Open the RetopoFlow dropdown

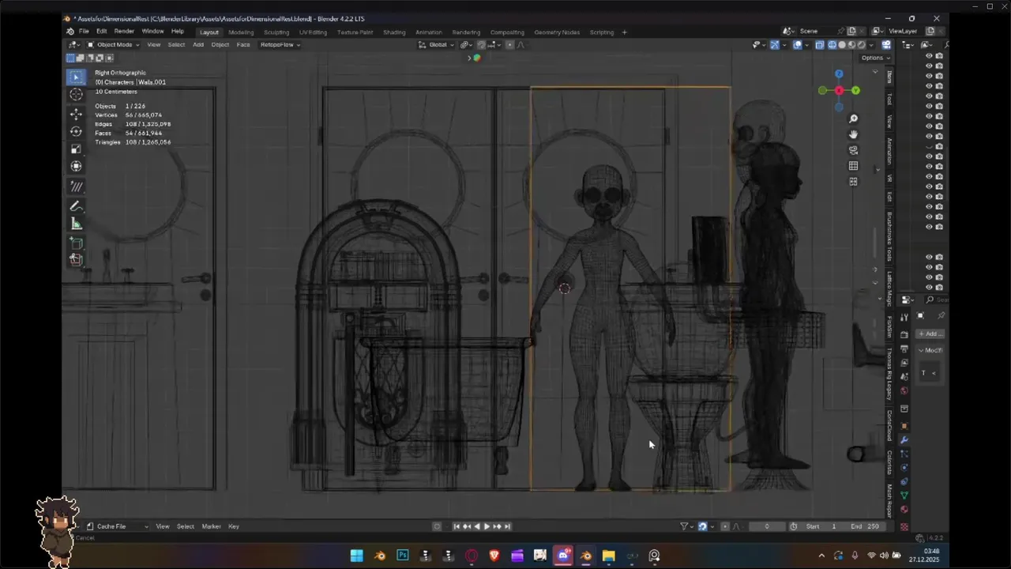tap(280, 45)
